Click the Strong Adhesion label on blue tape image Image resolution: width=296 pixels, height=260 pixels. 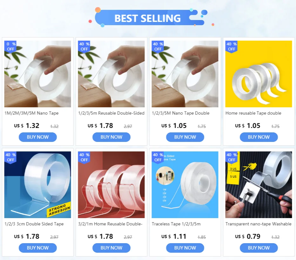[59, 210]
